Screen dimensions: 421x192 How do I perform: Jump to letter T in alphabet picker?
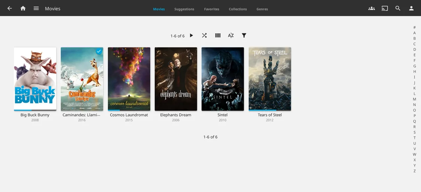(x=414, y=138)
